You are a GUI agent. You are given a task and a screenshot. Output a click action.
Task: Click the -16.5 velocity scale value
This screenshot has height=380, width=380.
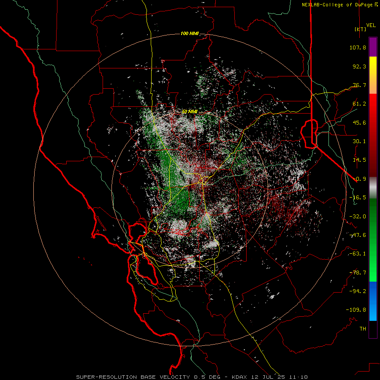358,198
